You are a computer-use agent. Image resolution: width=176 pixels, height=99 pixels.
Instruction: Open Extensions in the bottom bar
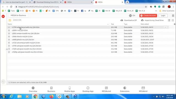click(125, 89)
